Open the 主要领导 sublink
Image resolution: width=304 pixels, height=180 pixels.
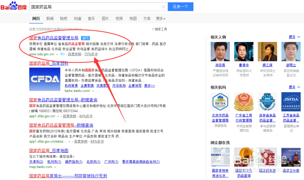click(x=135, y=86)
